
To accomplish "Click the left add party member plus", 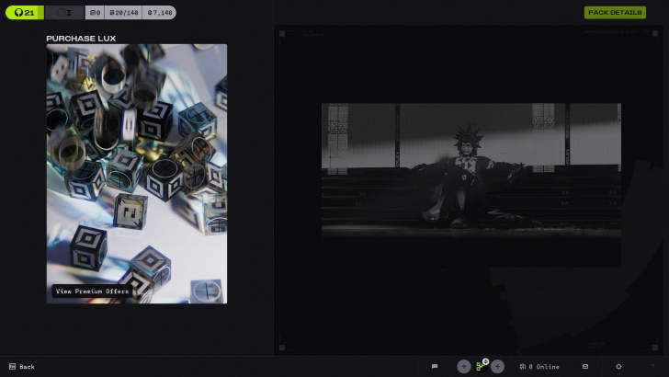I will pyautogui.click(x=464, y=366).
